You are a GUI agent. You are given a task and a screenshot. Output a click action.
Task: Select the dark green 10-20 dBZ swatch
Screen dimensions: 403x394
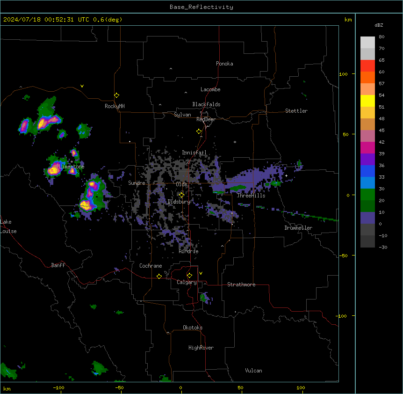click(367, 206)
